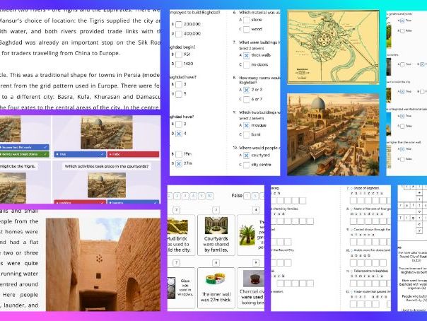Click first answer box under scrambled 'abaqb'
Screen dimensions: 427x321
(353, 263)
